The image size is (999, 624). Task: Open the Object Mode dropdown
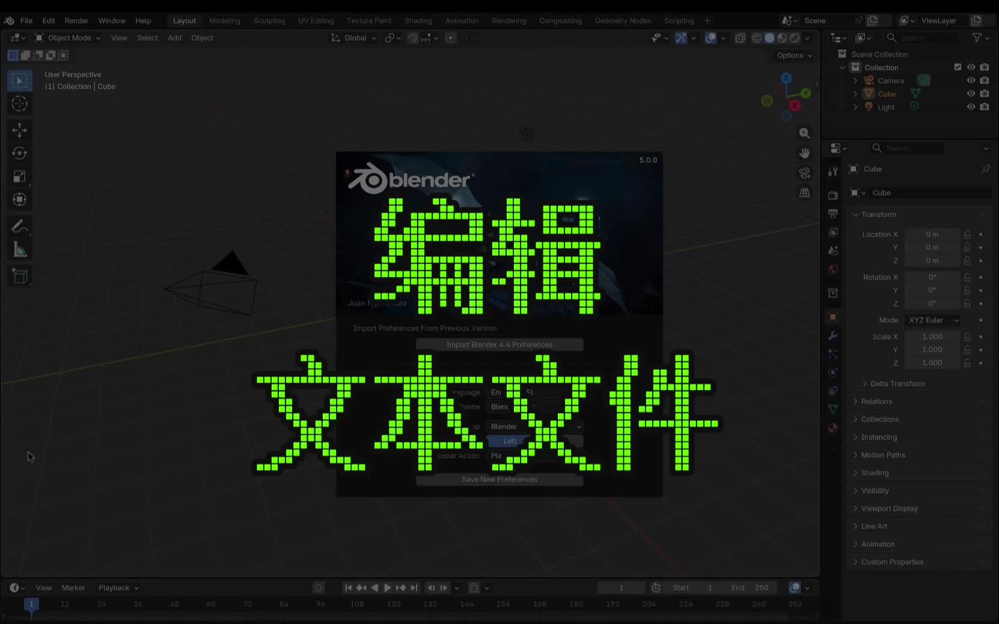point(68,38)
